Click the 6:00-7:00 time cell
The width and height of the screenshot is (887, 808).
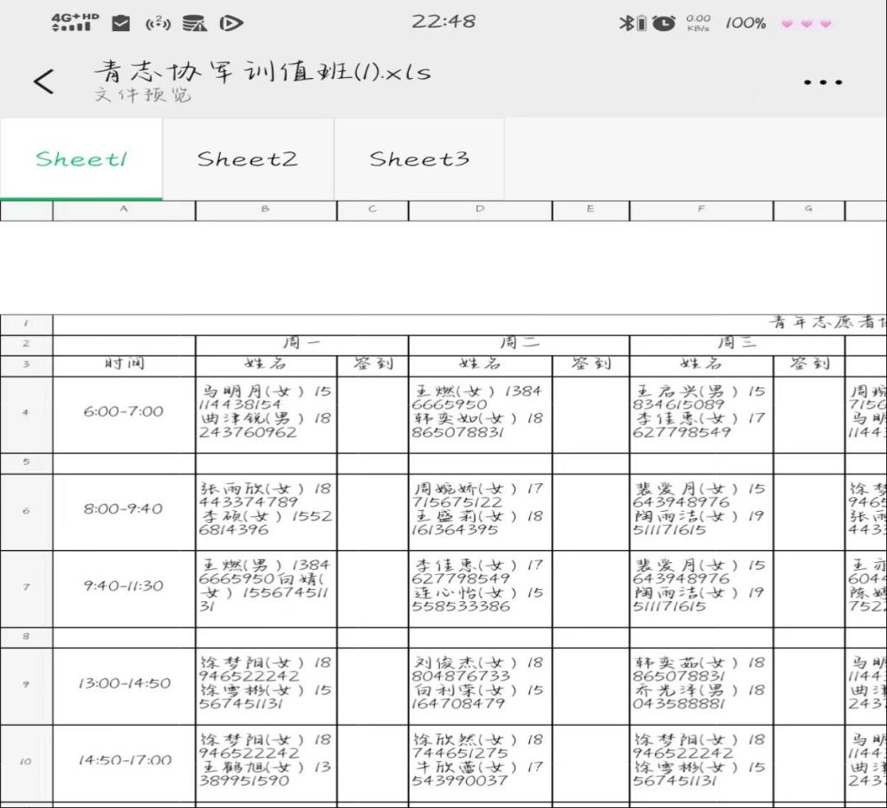tap(124, 412)
